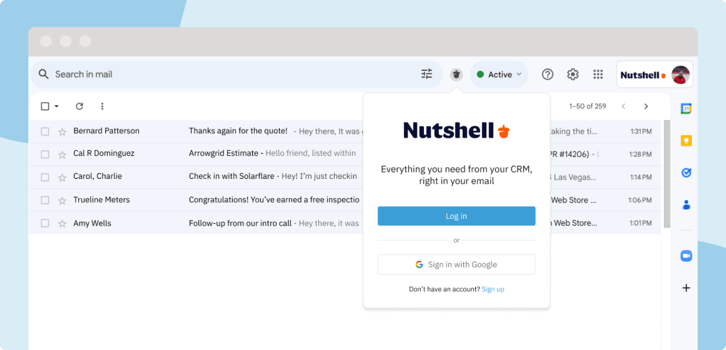Open Google Tasks in the side panel
Screen dimensions: 726x350
coord(686,173)
